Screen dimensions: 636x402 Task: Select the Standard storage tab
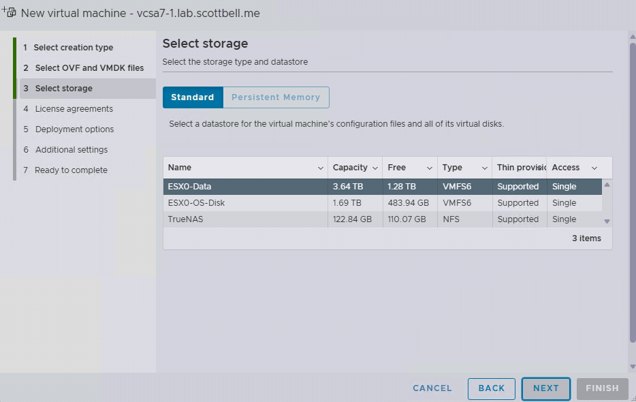coord(193,97)
